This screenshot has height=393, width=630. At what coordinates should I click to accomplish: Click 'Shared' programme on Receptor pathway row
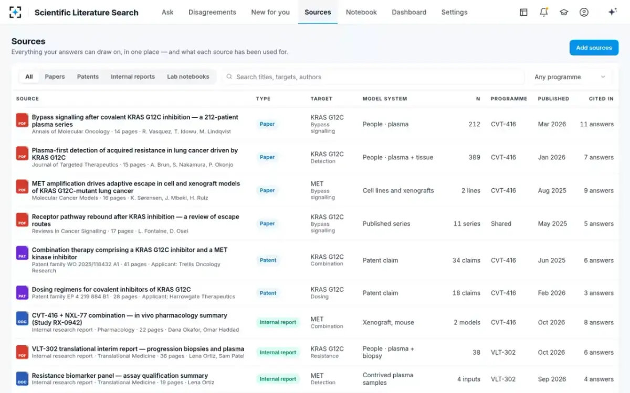coord(501,224)
